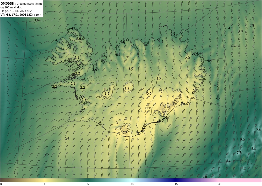Click the 7.7 value label
Viewport: 262px width, 186px height.
(x=239, y=152)
